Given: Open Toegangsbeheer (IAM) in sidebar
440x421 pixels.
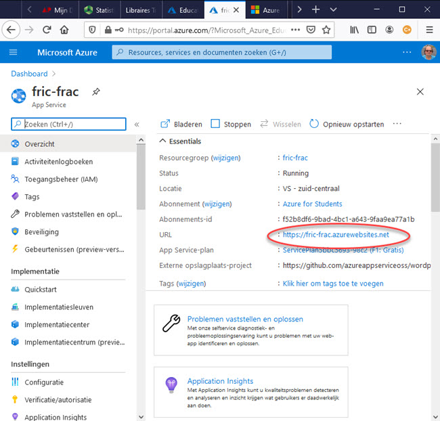Looking at the screenshot, I should tap(62, 179).
